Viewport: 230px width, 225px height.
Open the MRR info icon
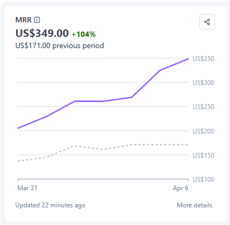[x=37, y=20]
